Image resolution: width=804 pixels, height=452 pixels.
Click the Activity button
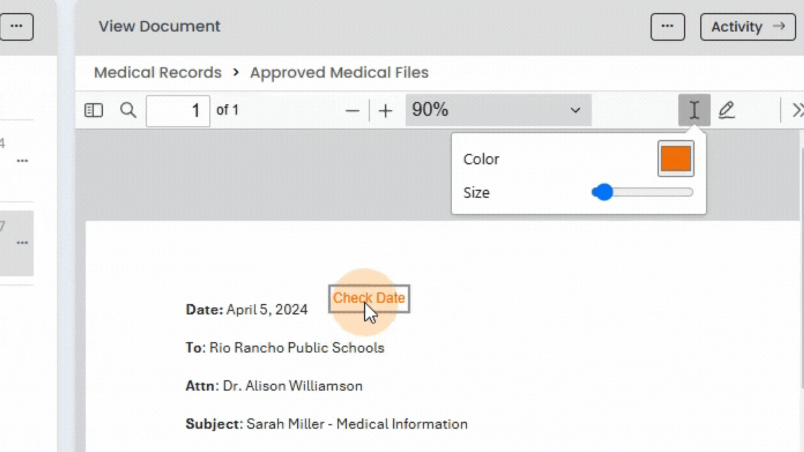(x=748, y=26)
